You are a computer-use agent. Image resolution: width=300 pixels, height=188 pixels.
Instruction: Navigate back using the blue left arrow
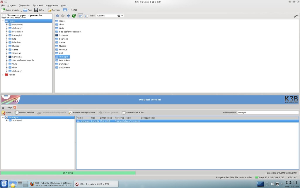(x=57, y=16)
